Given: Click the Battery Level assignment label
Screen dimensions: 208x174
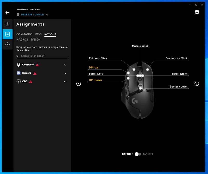Looking at the screenshot, I should click(179, 86).
